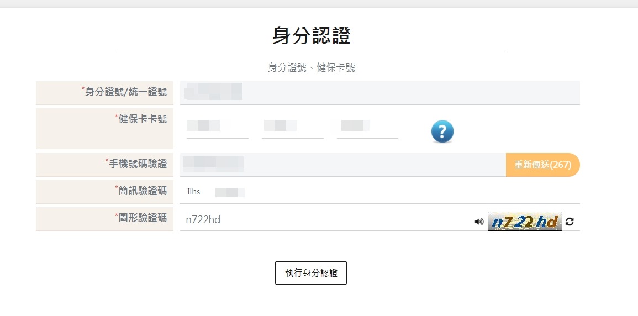The height and width of the screenshot is (316, 638).
Task: Click the 圖形驗證碼 label
Action: (143, 218)
